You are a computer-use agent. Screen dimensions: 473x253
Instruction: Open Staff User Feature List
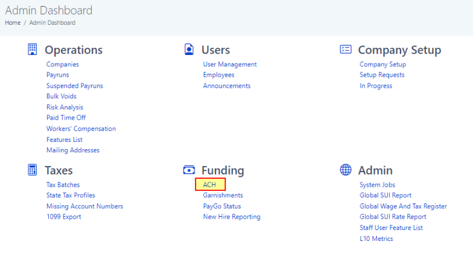(391, 228)
